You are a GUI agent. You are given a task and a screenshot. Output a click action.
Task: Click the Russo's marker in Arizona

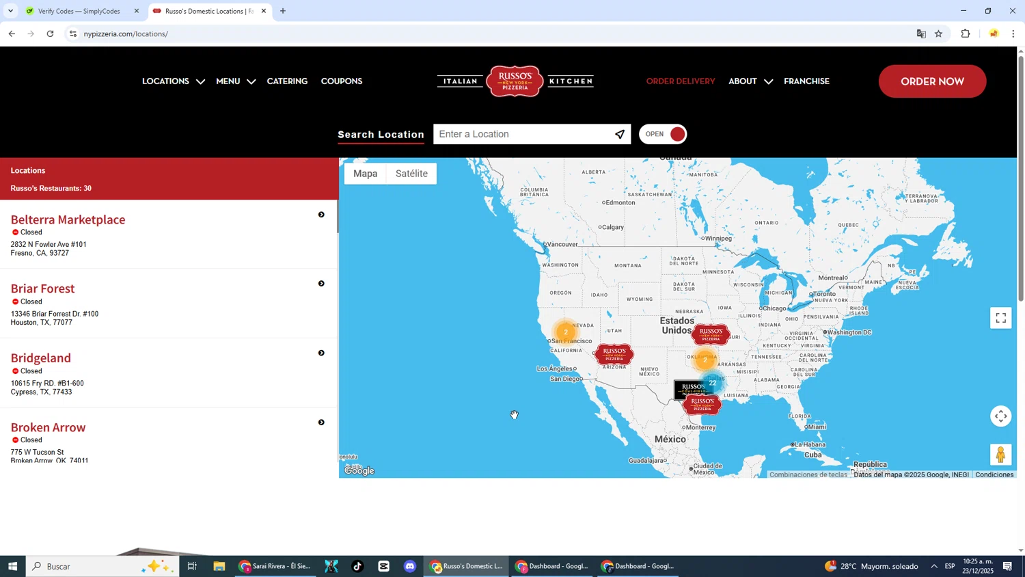pyautogui.click(x=614, y=354)
